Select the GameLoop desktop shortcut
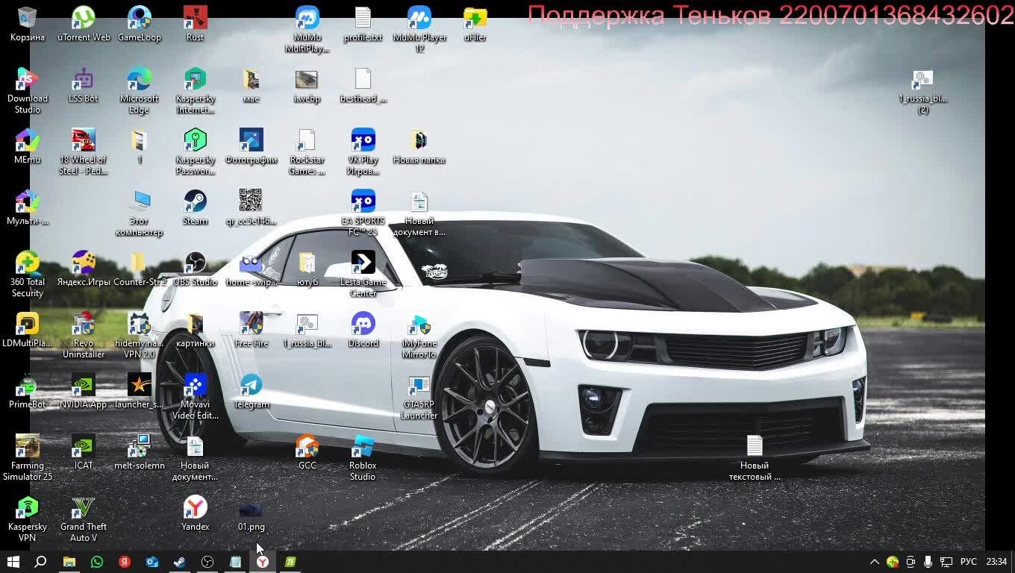The height and width of the screenshot is (573, 1015). coord(140,24)
